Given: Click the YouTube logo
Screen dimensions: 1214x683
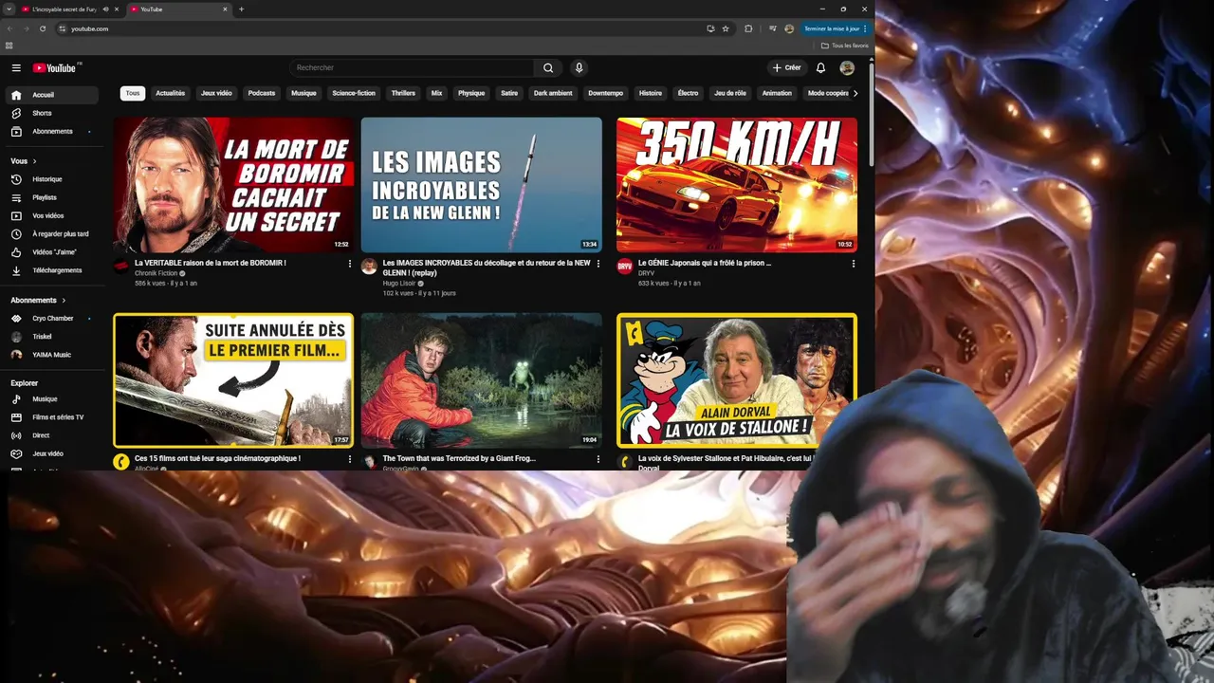Looking at the screenshot, I should 56,67.
